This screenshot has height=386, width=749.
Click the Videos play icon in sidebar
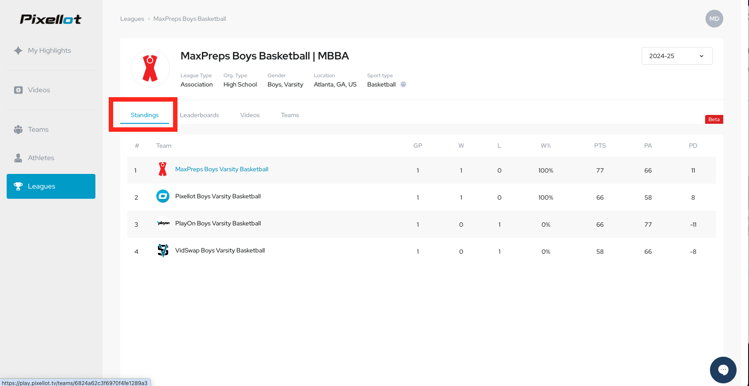click(18, 90)
